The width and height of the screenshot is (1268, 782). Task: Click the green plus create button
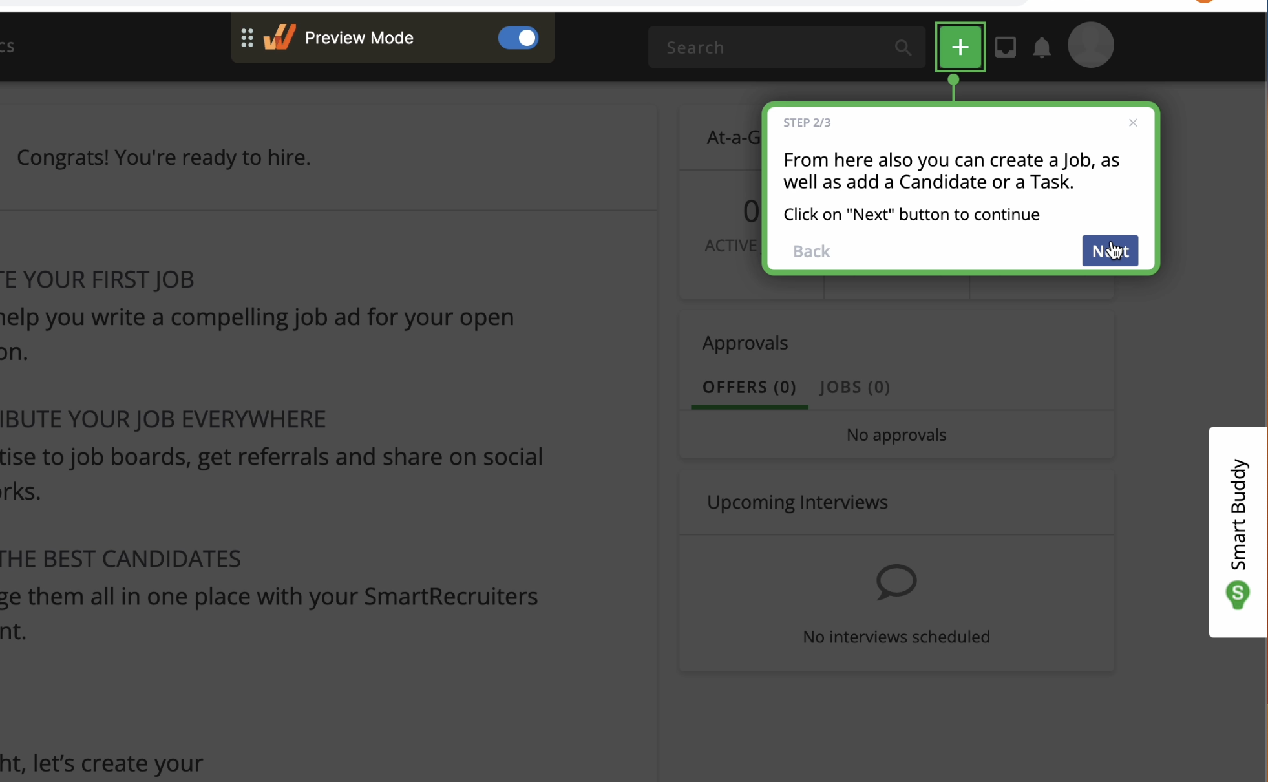[960, 47]
